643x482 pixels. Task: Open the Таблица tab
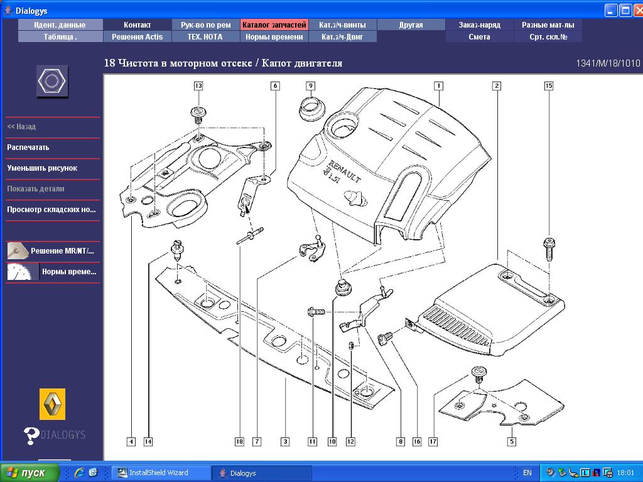pyautogui.click(x=60, y=36)
